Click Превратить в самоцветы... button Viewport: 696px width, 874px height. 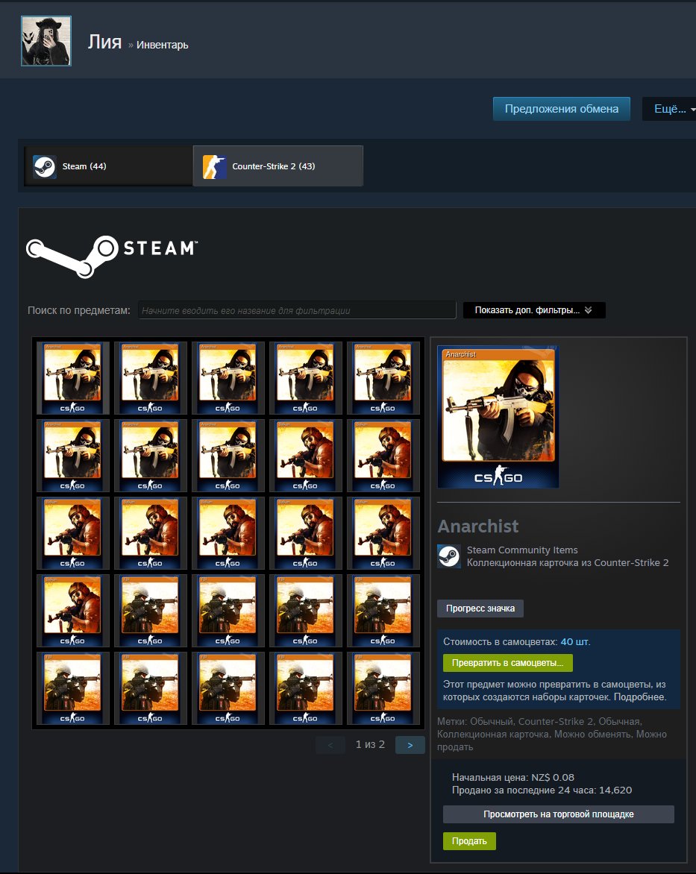click(x=507, y=663)
